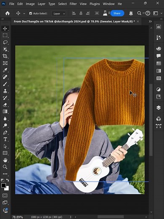Select the Eyedropper tool
Viewport: 164px width, 219px height.
(5, 70)
